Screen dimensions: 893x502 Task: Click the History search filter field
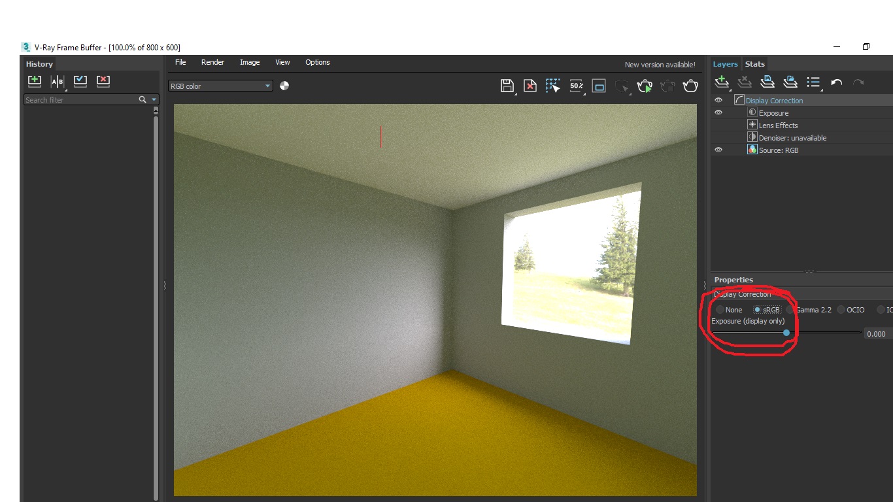[x=80, y=99]
